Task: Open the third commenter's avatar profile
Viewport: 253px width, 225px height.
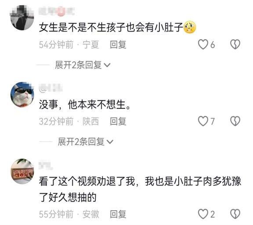Action: coord(22,171)
